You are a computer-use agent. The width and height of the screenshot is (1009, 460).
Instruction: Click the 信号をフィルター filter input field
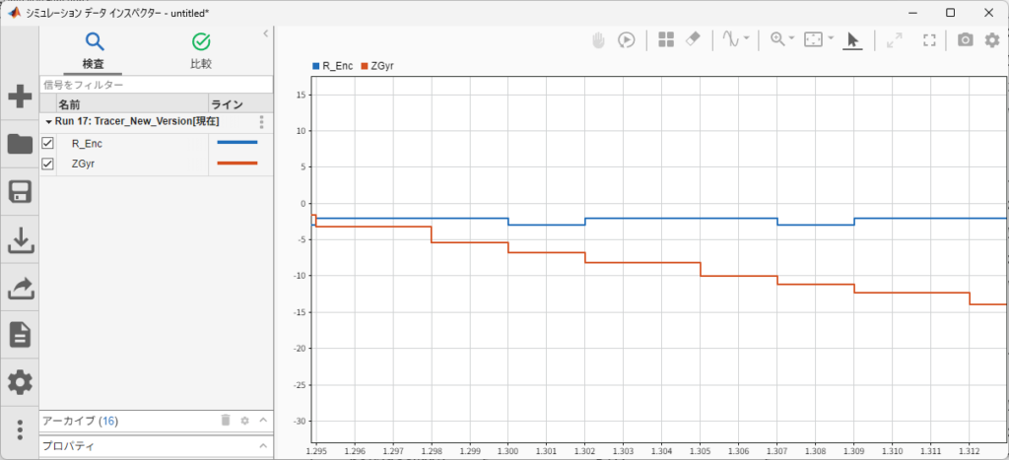157,85
